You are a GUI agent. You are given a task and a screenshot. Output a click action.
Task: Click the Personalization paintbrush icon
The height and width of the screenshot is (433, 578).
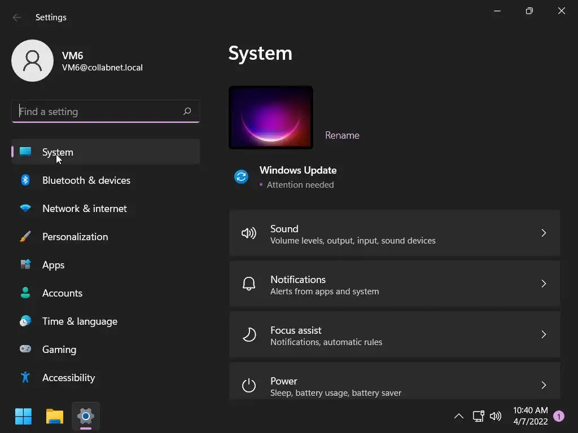[25, 236]
